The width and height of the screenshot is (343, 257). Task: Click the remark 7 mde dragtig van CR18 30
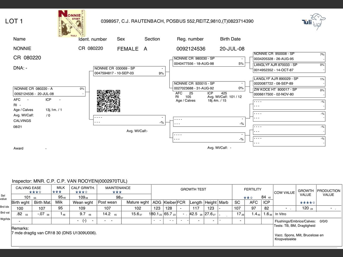tap(54, 233)
